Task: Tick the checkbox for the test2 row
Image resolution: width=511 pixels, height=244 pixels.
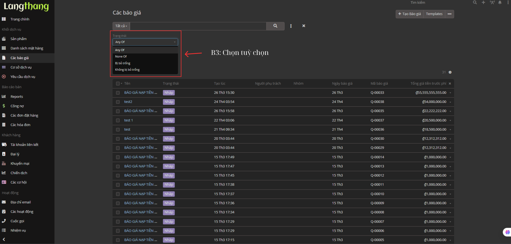Action: tap(118, 102)
